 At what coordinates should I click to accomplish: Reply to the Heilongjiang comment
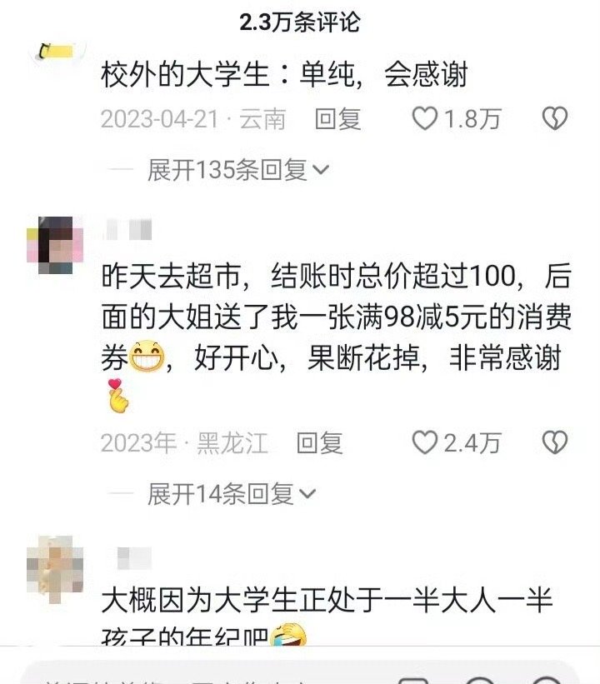click(319, 442)
